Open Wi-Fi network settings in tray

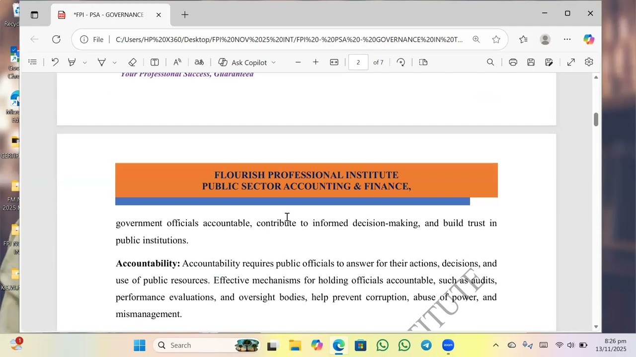pos(559,345)
